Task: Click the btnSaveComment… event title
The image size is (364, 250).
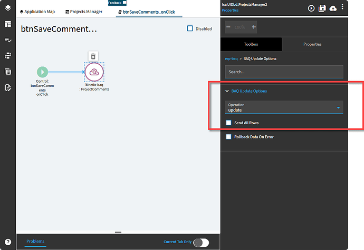Action: tap(59, 29)
